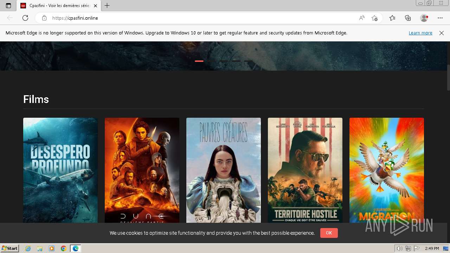450x253 pixels.
Task: Click the page vertical scrollbar thumb
Action: [448, 78]
